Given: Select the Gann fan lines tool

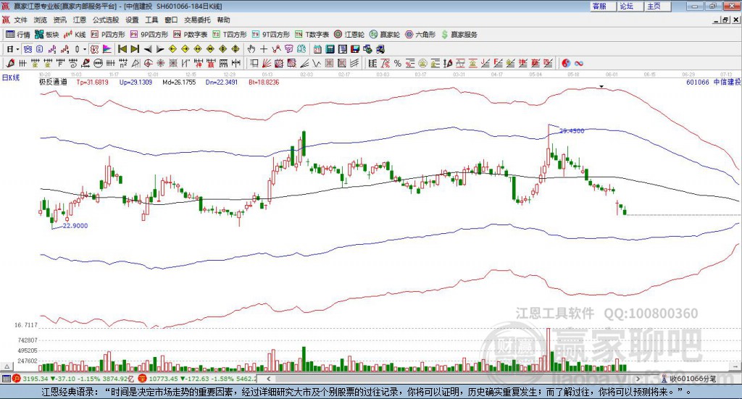Looking at the screenshot, I should click(267, 63).
